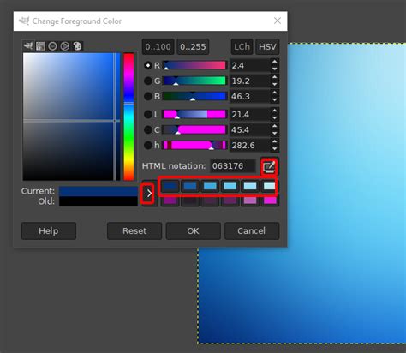Click the vertical rainbow hue strip

click(x=128, y=117)
